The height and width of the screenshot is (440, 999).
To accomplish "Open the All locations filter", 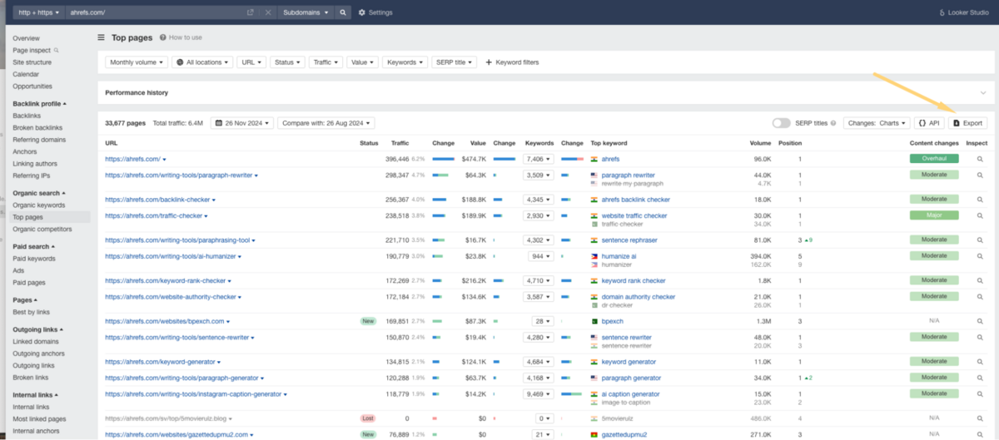I will pyautogui.click(x=201, y=62).
